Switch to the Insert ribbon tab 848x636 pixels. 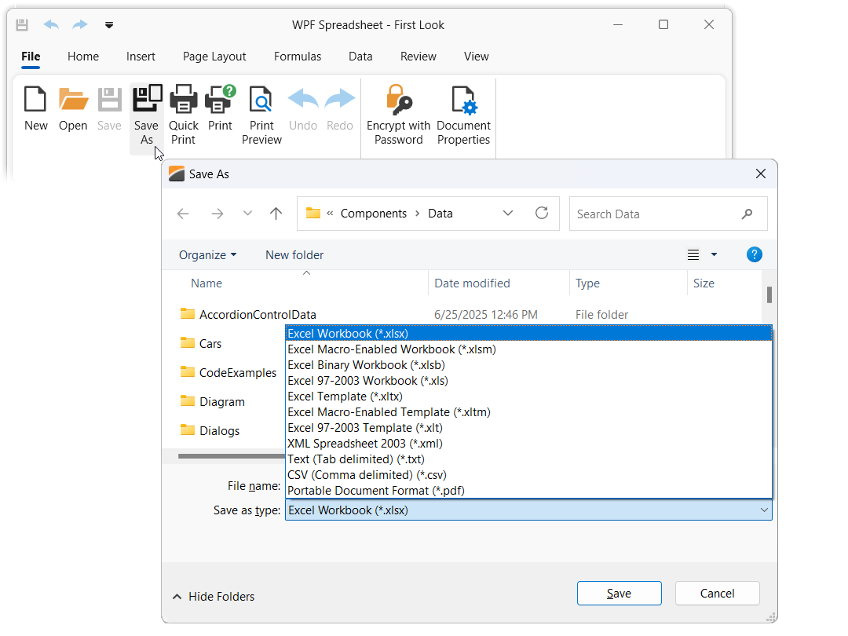(x=141, y=57)
